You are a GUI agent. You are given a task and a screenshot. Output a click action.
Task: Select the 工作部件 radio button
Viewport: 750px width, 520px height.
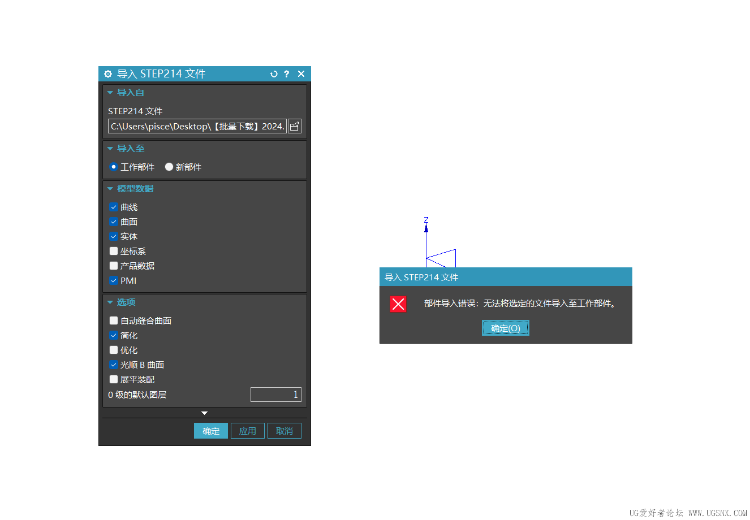click(x=114, y=167)
